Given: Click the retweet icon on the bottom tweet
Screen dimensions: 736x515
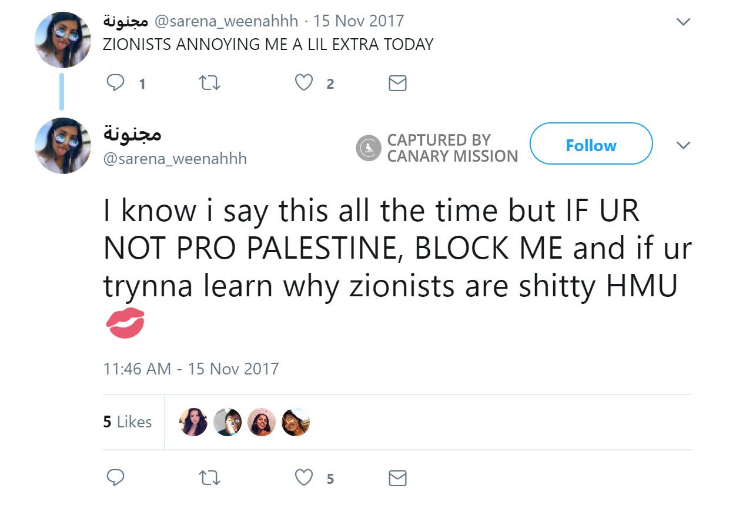Looking at the screenshot, I should coord(209,478).
